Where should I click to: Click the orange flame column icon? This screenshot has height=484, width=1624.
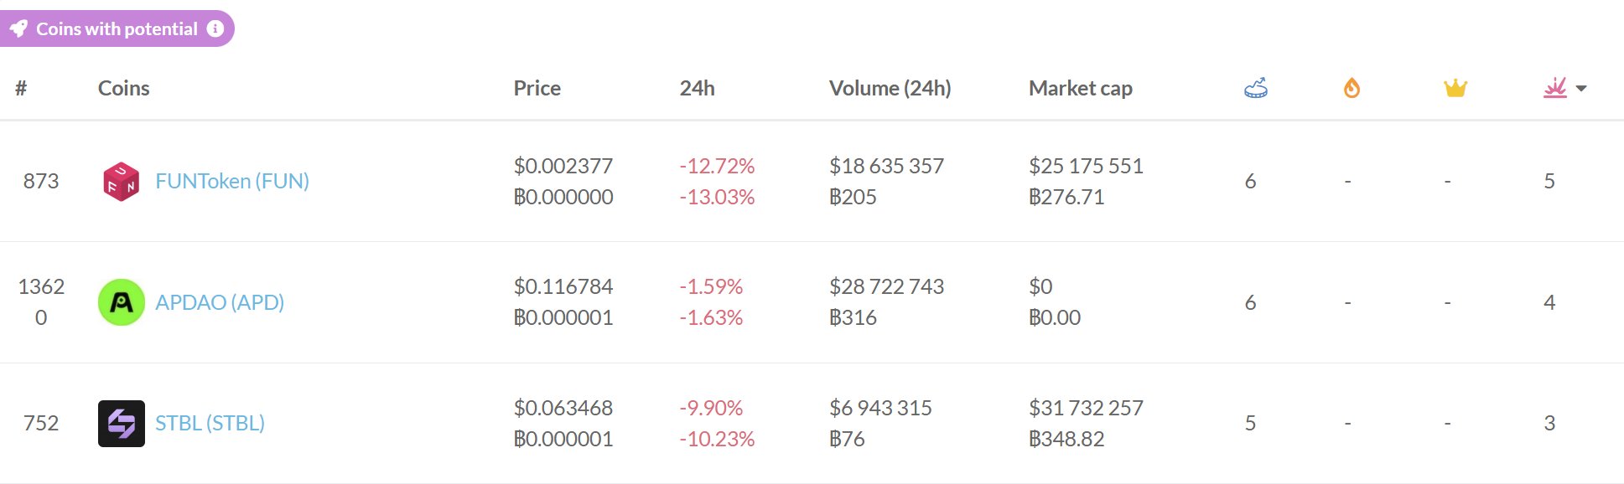point(1352,88)
